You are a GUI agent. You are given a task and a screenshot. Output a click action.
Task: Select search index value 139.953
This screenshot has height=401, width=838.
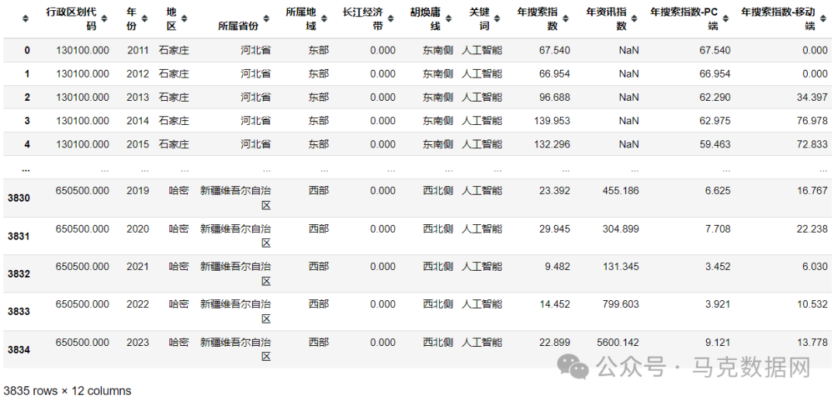(x=552, y=121)
